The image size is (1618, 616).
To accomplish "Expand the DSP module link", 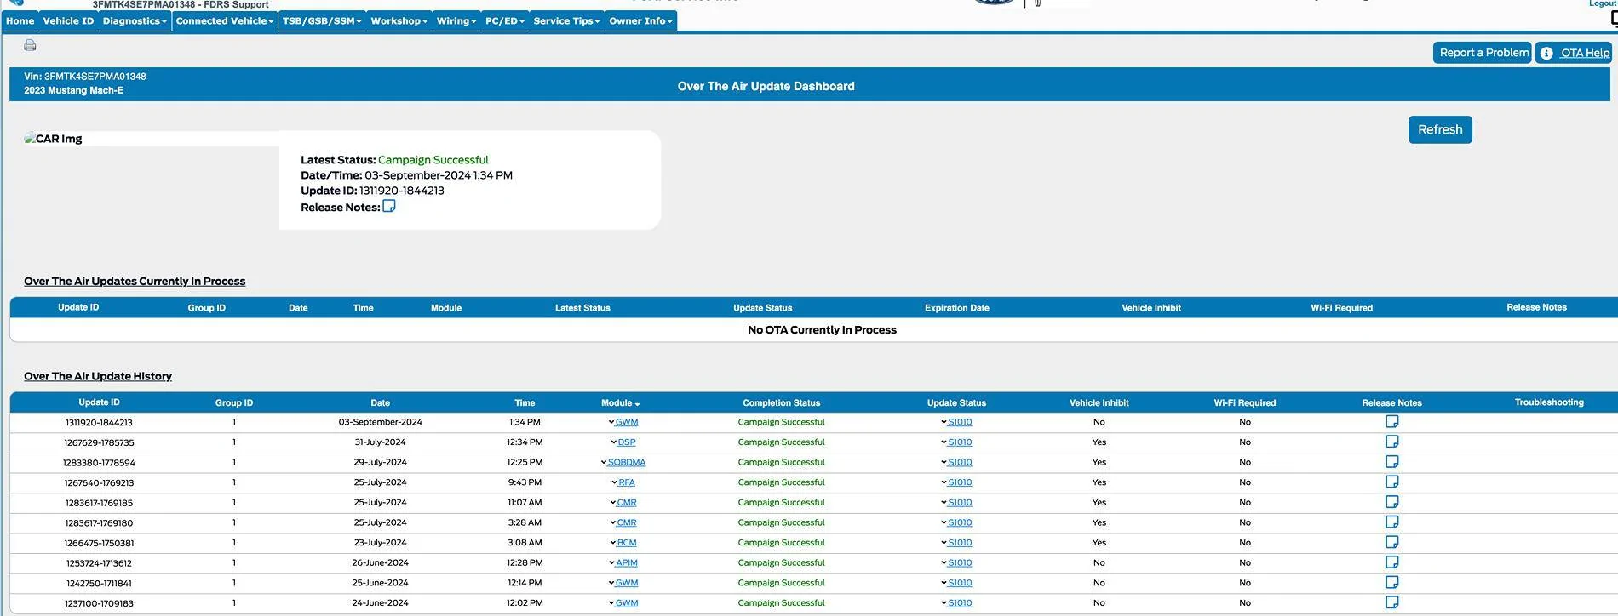I will (x=623, y=442).
